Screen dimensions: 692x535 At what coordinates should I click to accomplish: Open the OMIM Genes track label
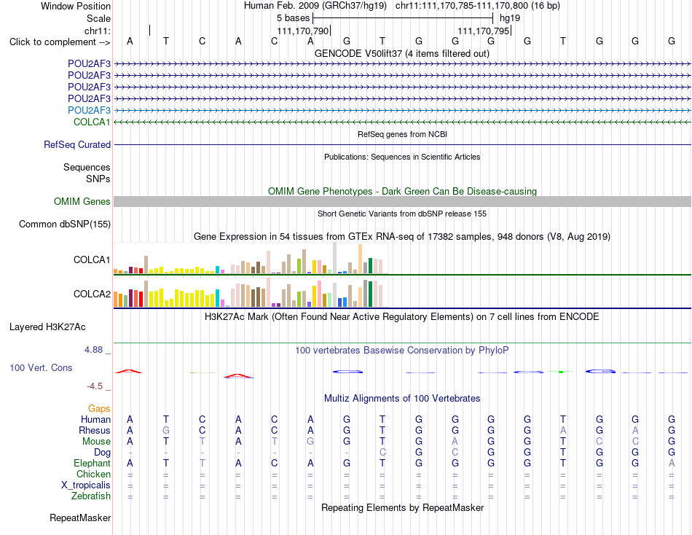coord(82,201)
